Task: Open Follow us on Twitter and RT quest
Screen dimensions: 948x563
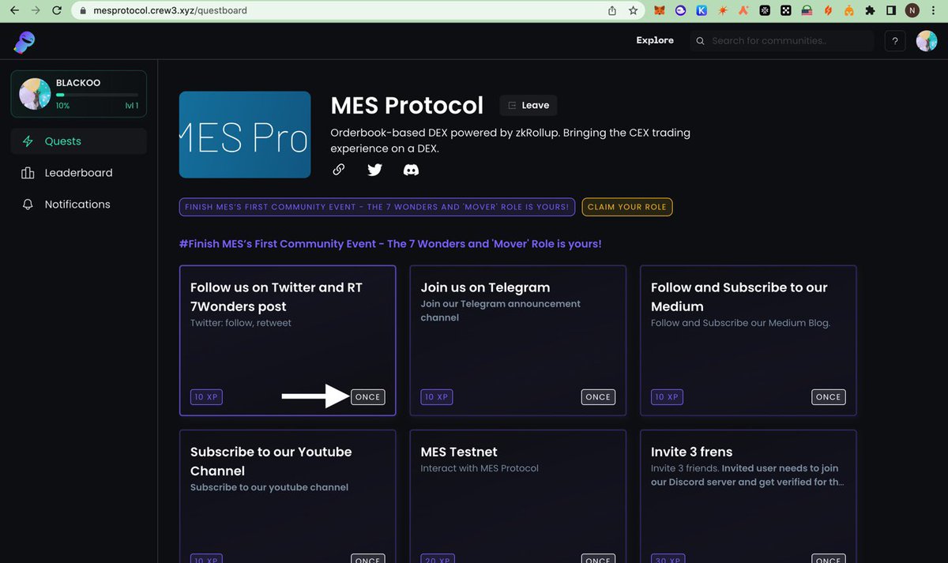Action: click(x=288, y=340)
